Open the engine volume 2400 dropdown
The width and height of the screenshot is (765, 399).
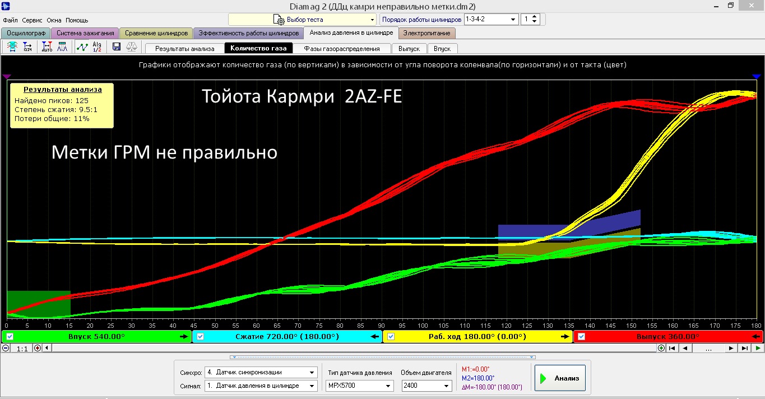click(426, 386)
